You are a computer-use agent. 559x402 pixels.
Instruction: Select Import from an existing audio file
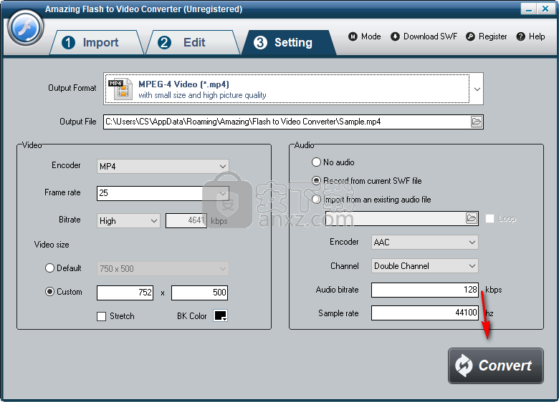[316, 200]
